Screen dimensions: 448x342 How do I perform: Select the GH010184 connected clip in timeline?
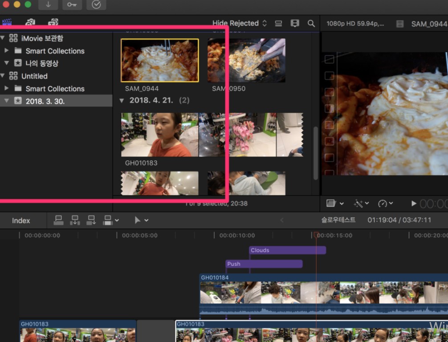pos(323,294)
